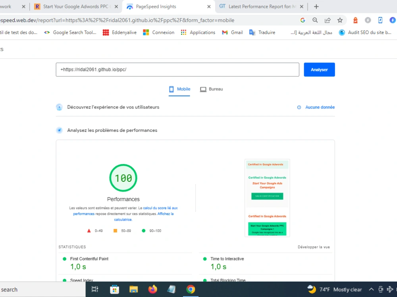Open the 74°F Mostly clear weather widget
Viewport: 397px width, 297px height.
click(x=334, y=289)
